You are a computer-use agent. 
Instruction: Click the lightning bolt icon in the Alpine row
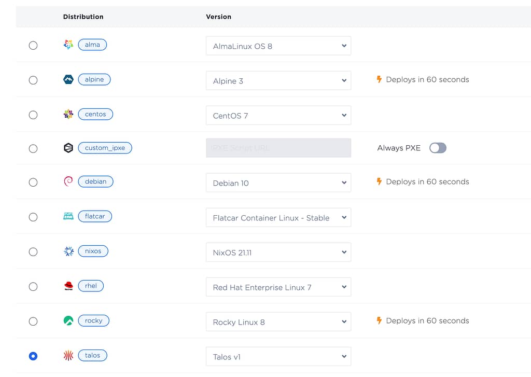pos(379,79)
